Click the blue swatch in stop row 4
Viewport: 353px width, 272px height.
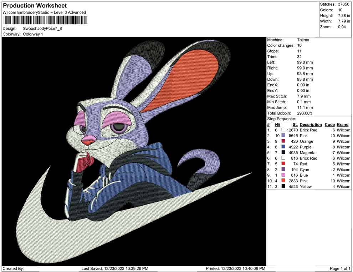(283, 147)
